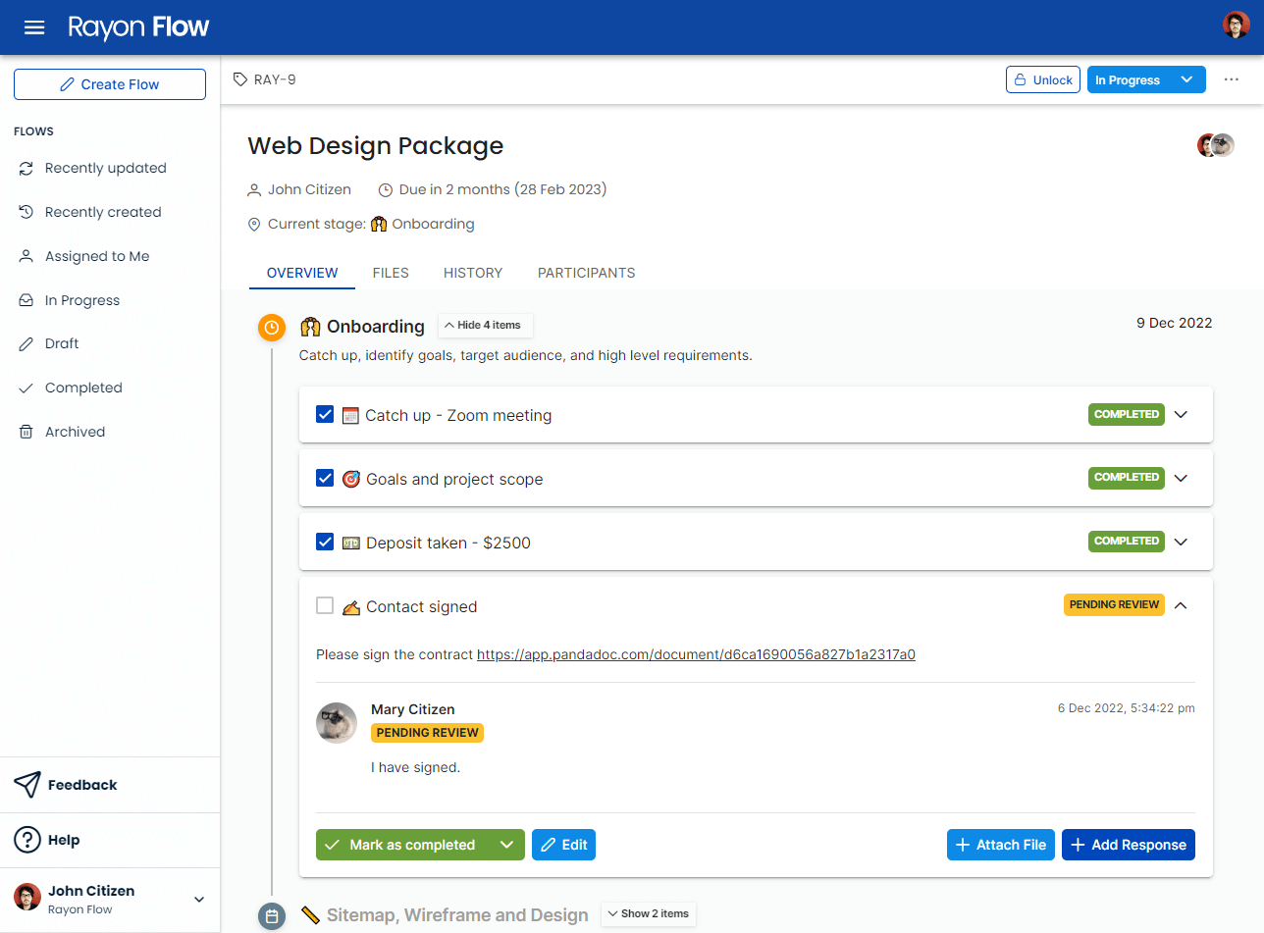Switch to the Files tab
This screenshot has height=933, width=1264.
pyautogui.click(x=390, y=273)
